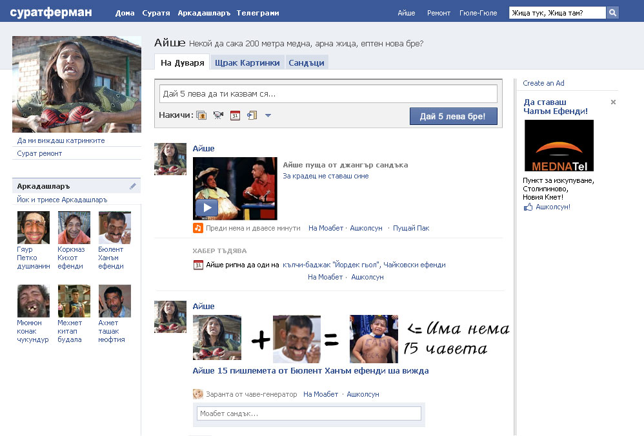
Task: Click the search magnifier button
Action: [612, 12]
